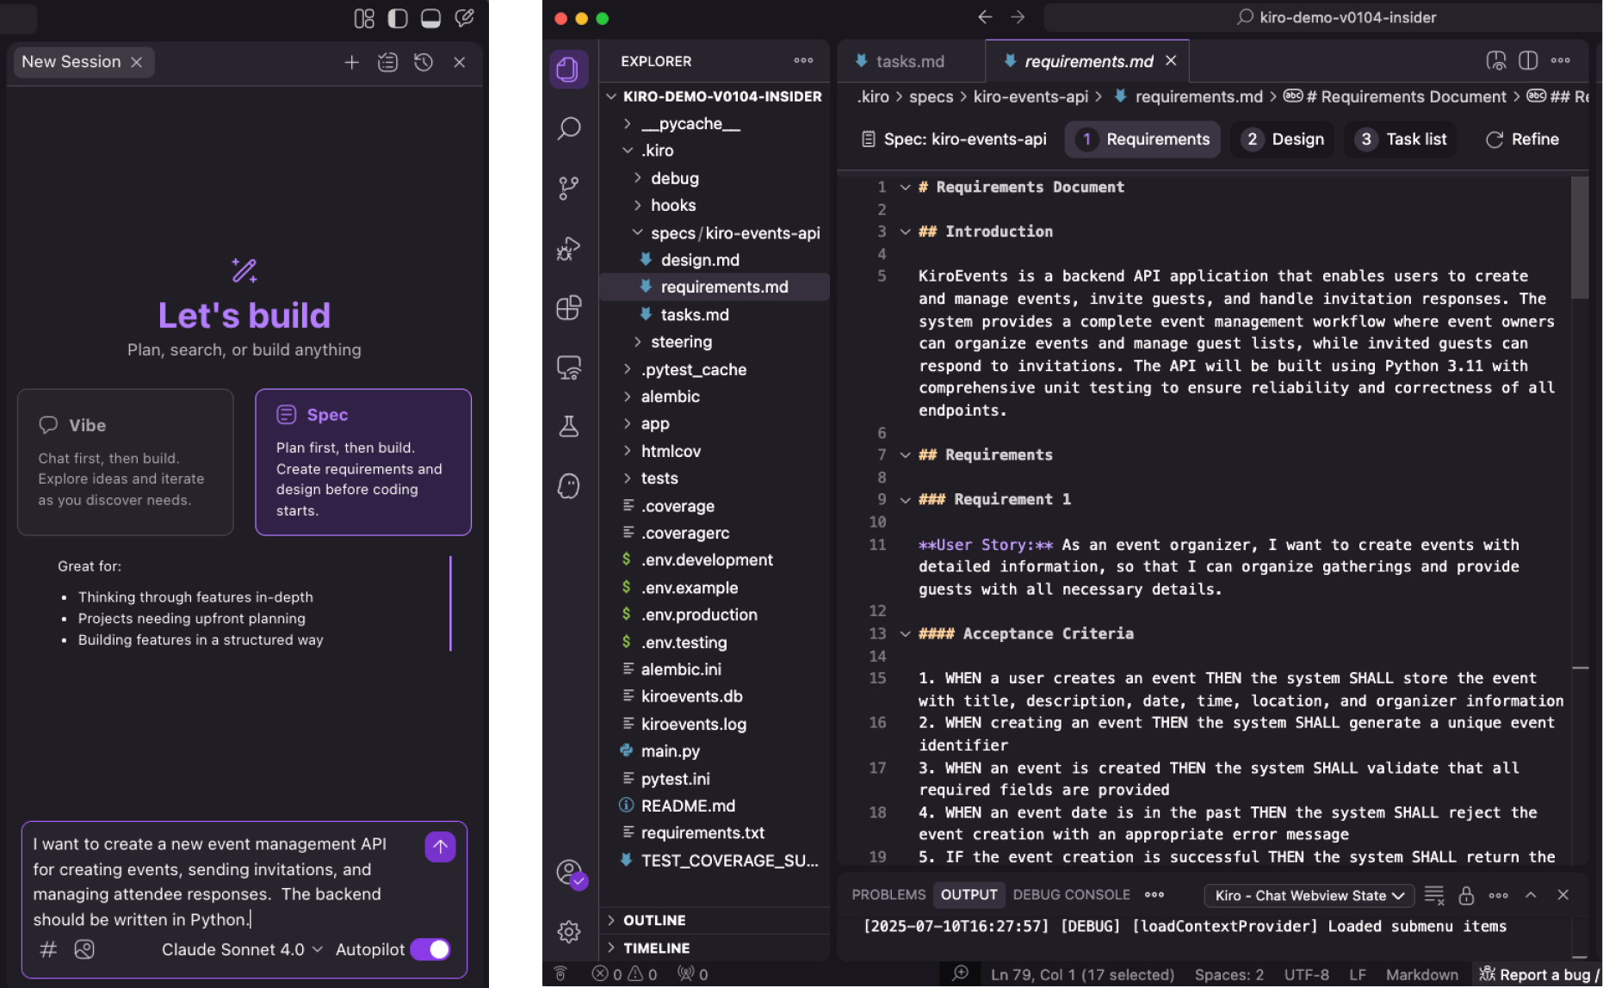
Task: Start a new chat with the plus icon
Action: (x=351, y=62)
